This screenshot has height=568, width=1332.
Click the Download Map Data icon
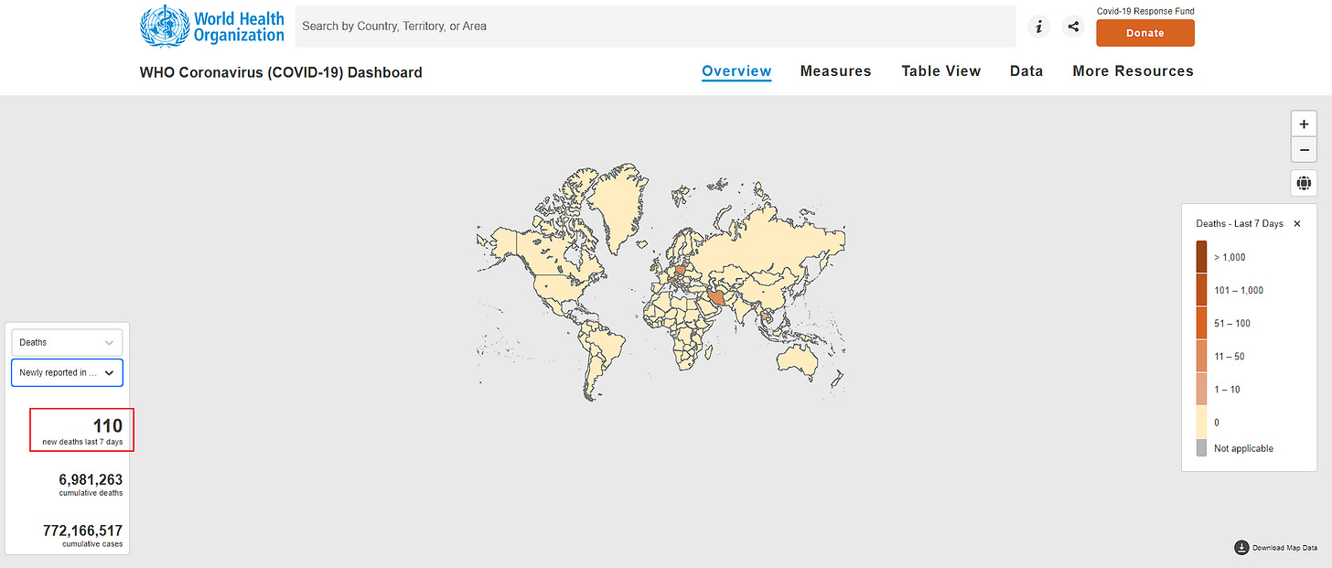1241,548
